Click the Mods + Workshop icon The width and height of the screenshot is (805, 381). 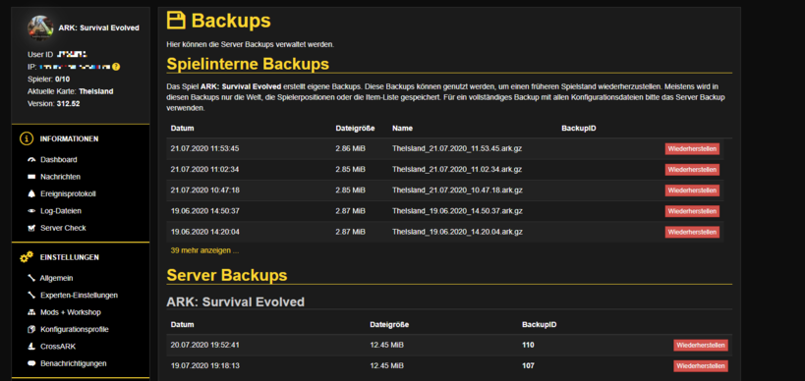click(x=31, y=312)
